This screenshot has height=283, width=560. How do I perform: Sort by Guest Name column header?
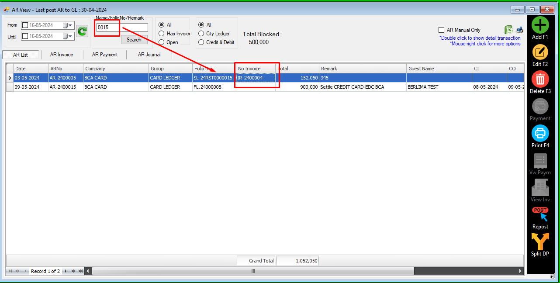click(439, 69)
